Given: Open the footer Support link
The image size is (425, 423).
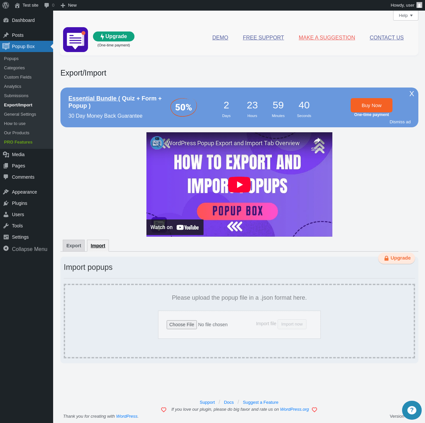Looking at the screenshot, I should click(207, 402).
